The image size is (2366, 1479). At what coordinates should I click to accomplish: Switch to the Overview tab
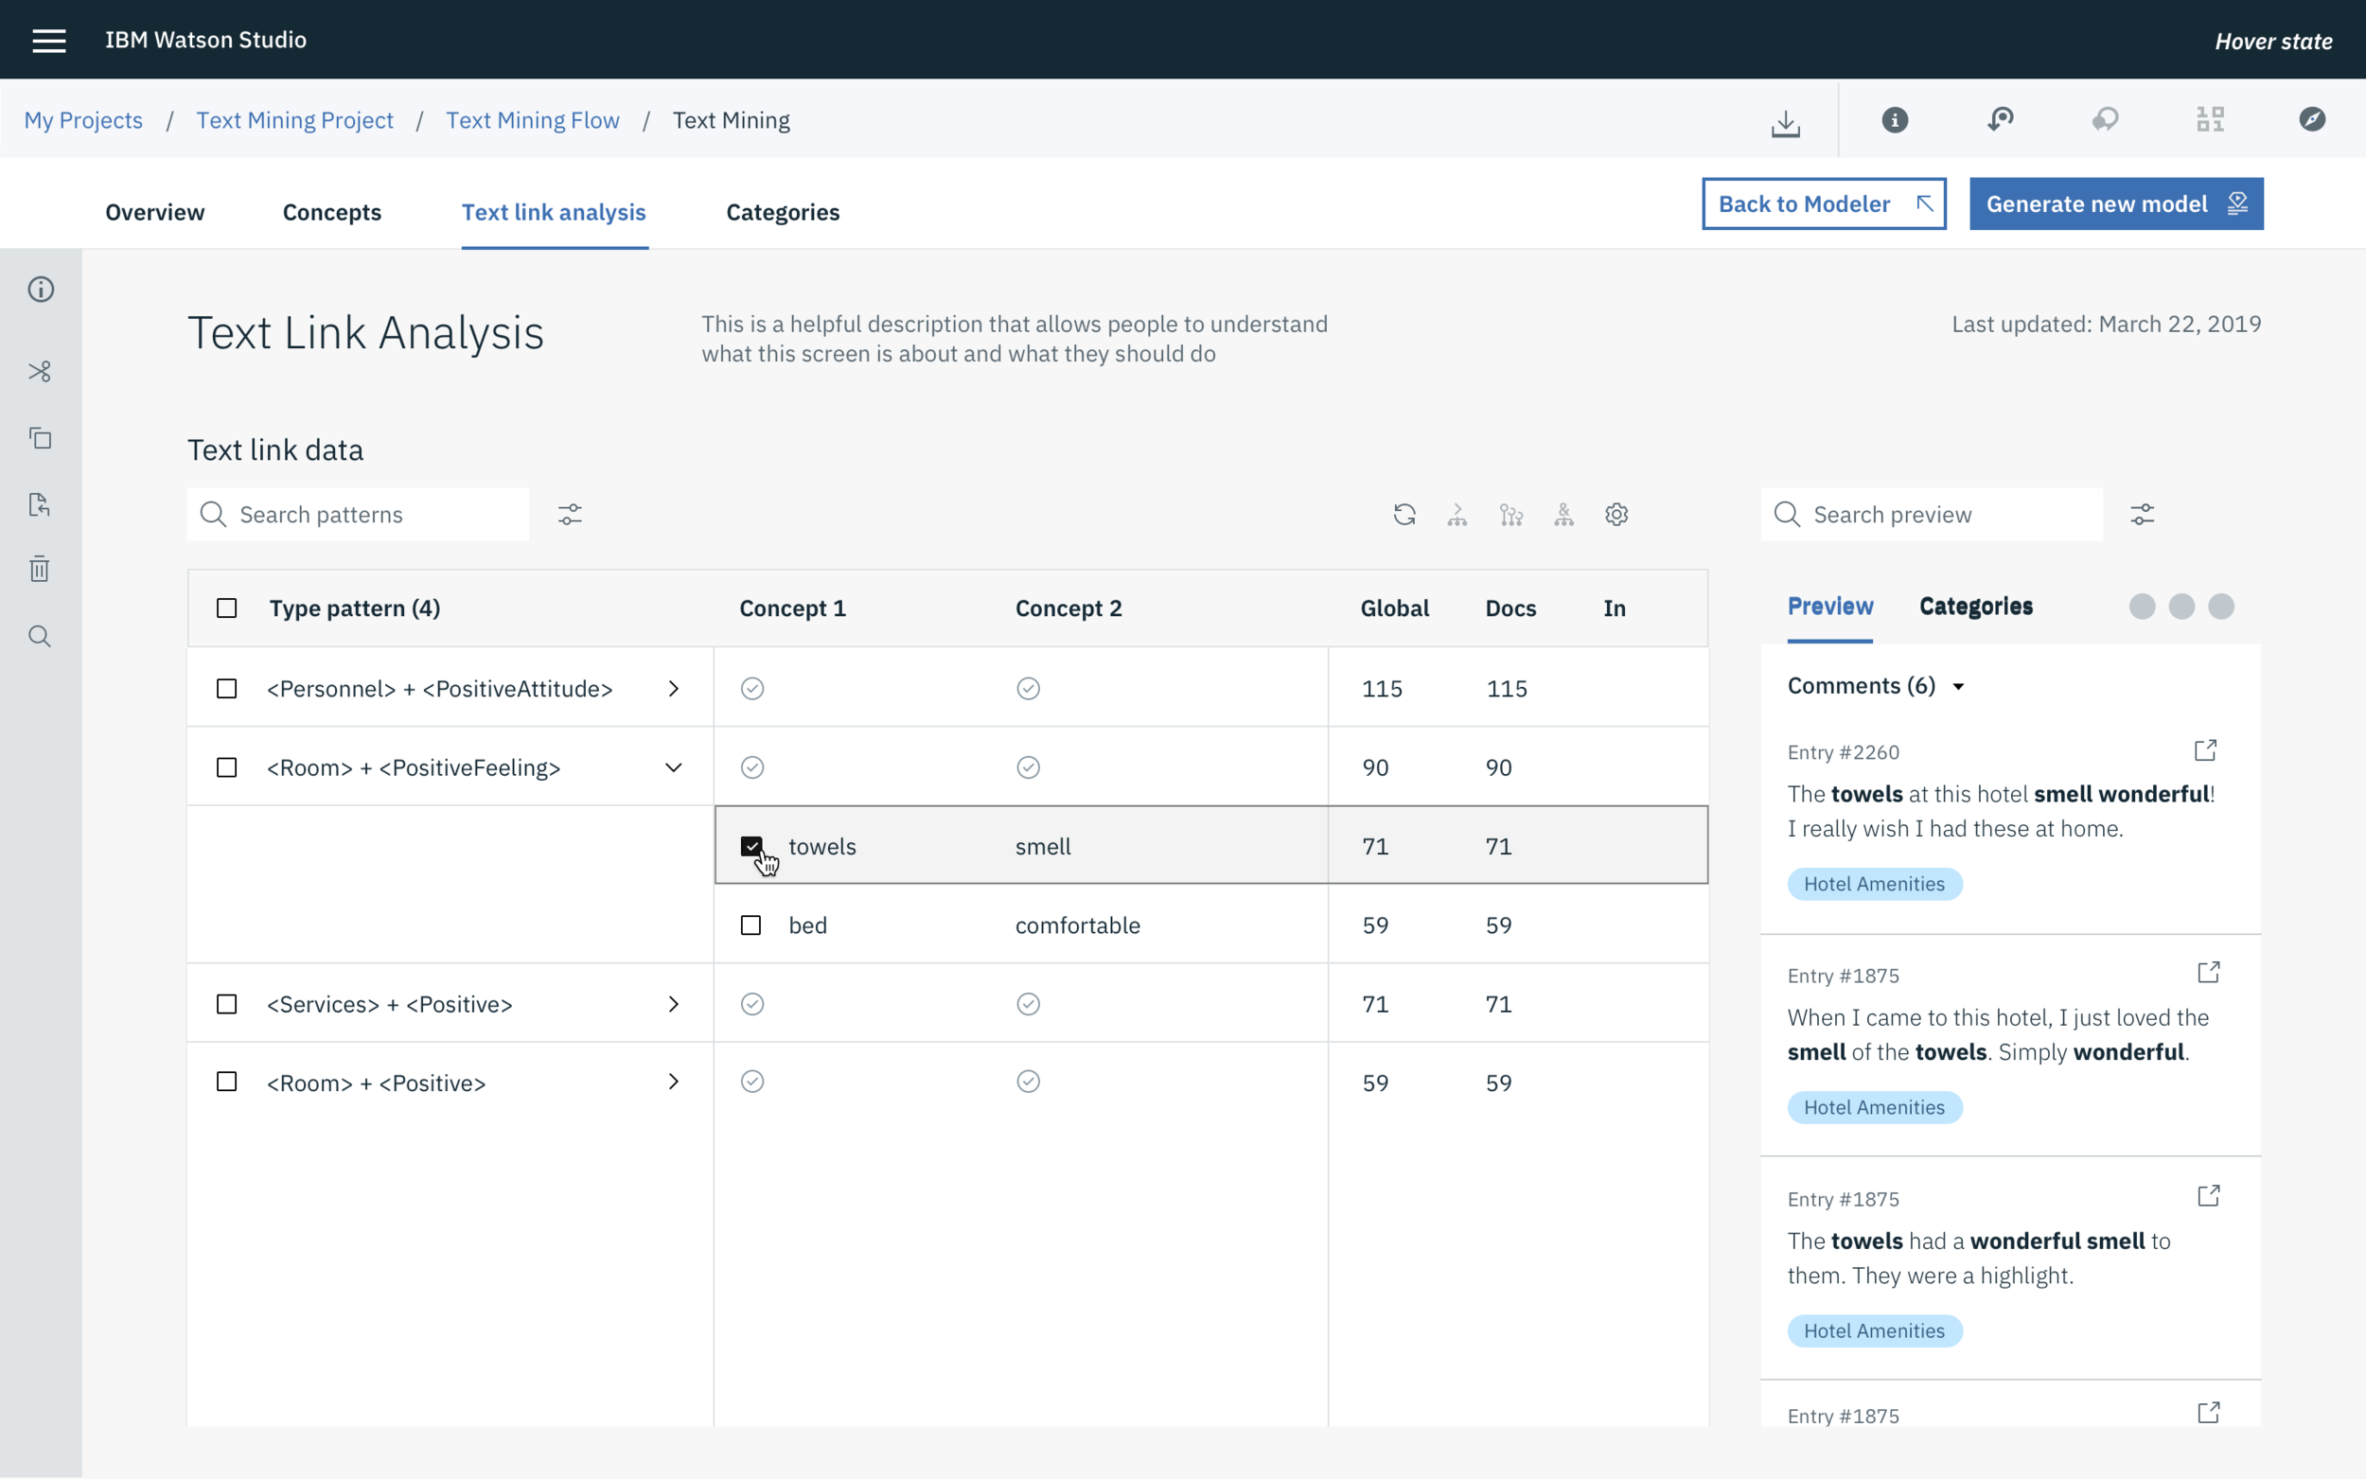coord(154,212)
